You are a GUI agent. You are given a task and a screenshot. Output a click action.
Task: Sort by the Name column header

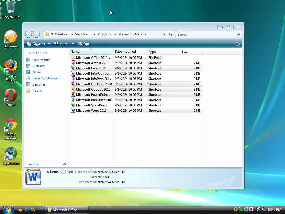tap(91, 52)
